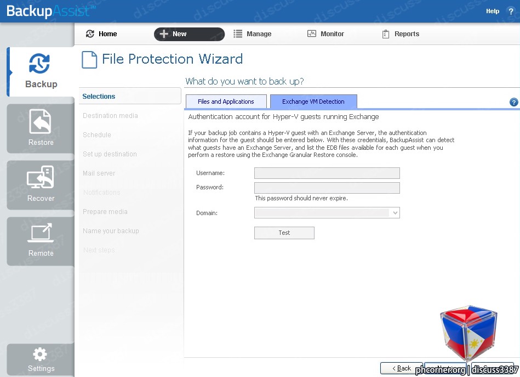
Task: Open the Recover section in sidebar
Action: (x=41, y=185)
